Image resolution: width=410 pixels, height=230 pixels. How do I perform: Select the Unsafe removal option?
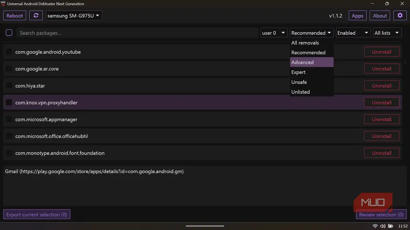tap(312, 82)
